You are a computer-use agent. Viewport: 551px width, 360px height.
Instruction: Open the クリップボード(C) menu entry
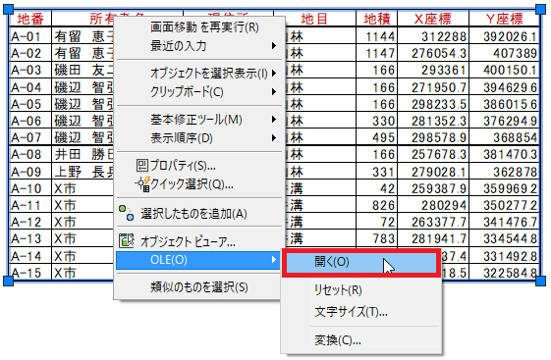coord(198,92)
